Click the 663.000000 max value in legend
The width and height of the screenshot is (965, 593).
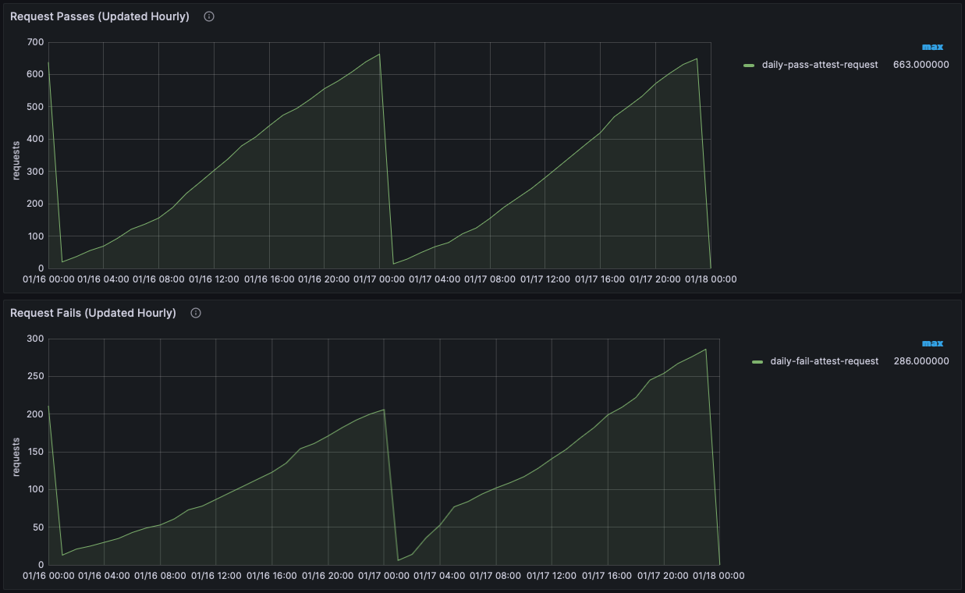[x=921, y=65]
